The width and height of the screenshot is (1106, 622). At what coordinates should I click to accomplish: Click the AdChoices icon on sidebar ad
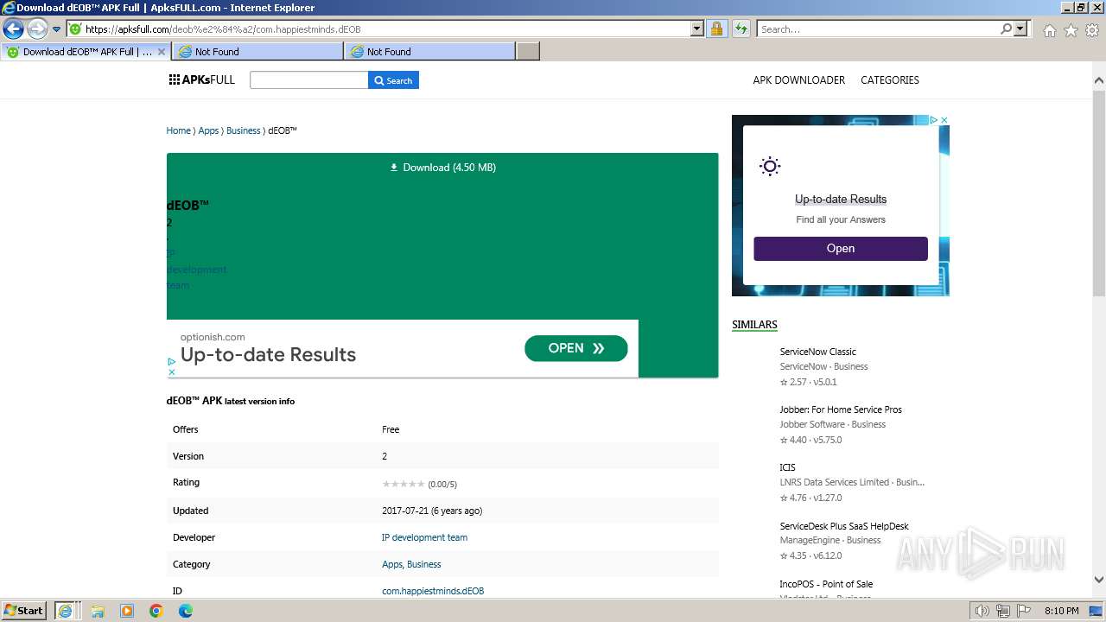(x=934, y=120)
